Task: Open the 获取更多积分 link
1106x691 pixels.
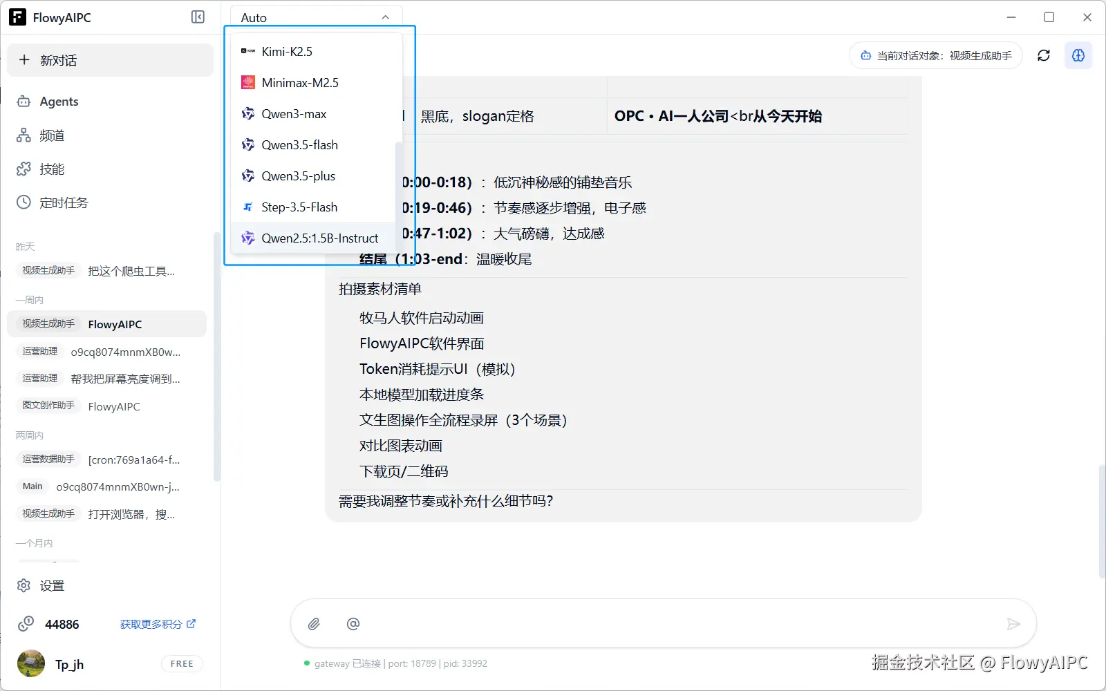Action: click(x=158, y=624)
